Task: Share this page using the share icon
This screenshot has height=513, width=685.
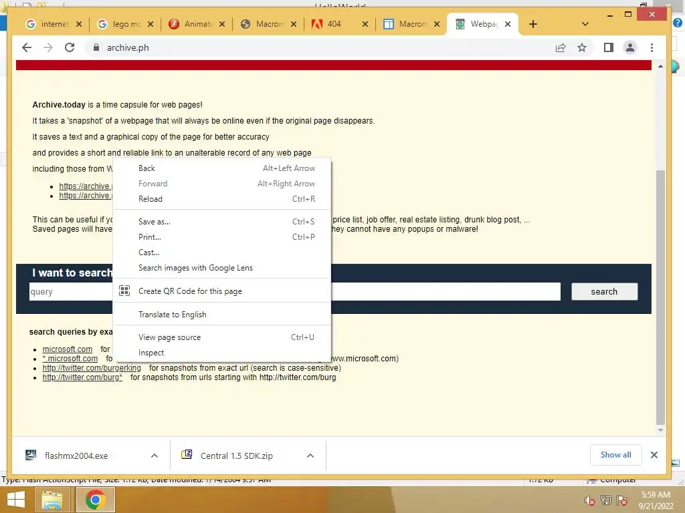Action: point(561,47)
